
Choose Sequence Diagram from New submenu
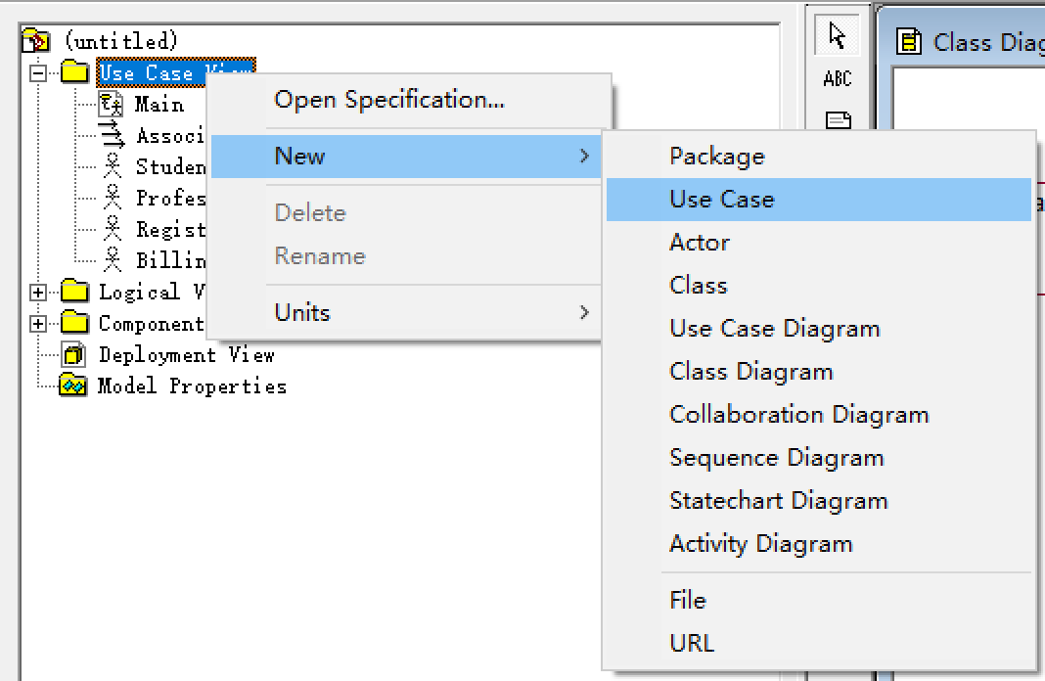776,458
